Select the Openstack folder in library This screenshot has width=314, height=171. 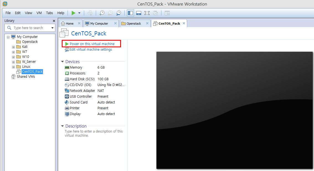tap(30, 42)
